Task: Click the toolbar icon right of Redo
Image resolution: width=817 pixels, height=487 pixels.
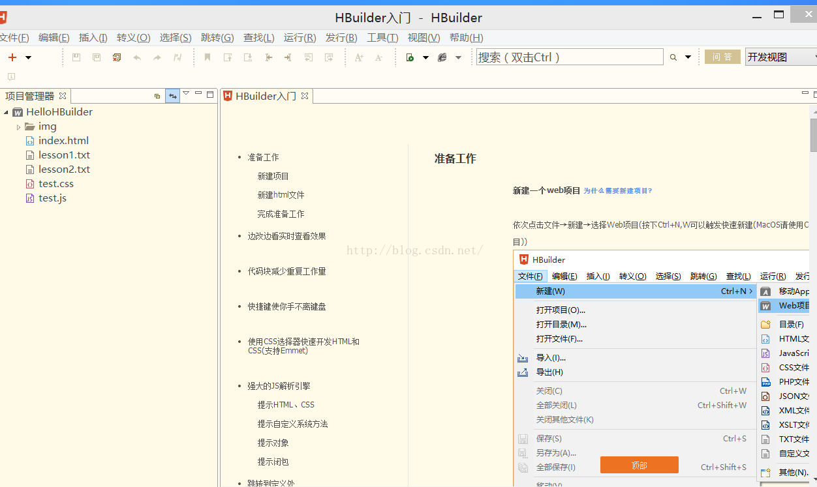Action: pos(177,57)
